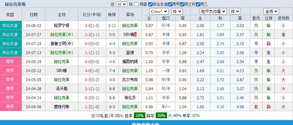The height and width of the screenshot is (125, 293).
Task: Click the draw odds value 4.21
Action: point(220,71)
